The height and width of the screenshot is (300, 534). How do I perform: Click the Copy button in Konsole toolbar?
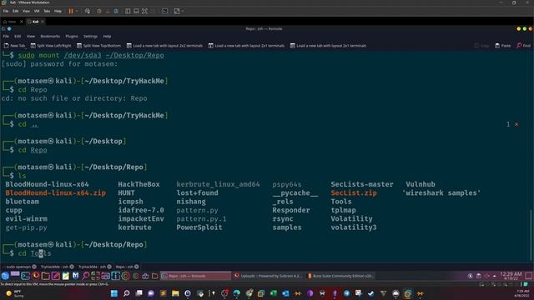coord(482,46)
